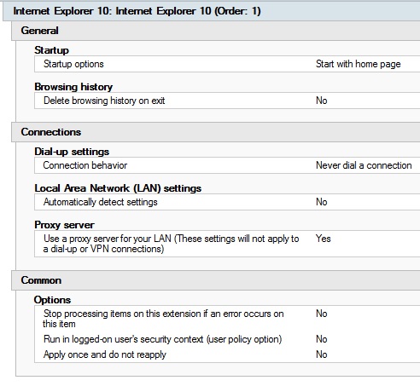The height and width of the screenshot is (386, 420).
Task: Collapse the Internet Explorer 10 section header
Action: 212,11
